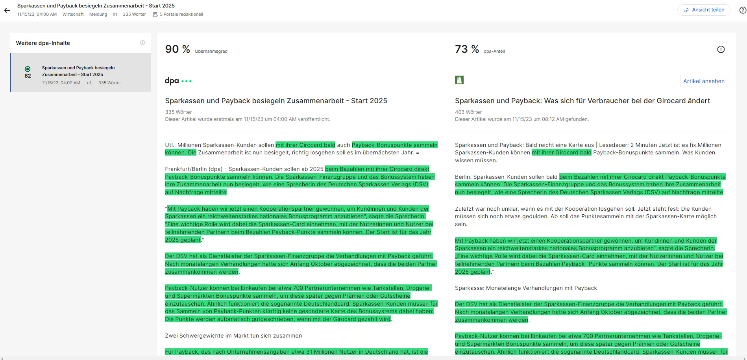The image size is (747, 360).
Task: Click the highlighted Der DSV paragraph in dpa column
Action: pos(301,264)
